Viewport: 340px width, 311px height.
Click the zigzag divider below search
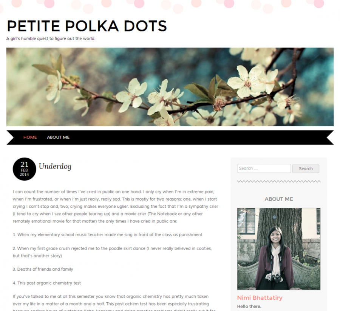(279, 181)
